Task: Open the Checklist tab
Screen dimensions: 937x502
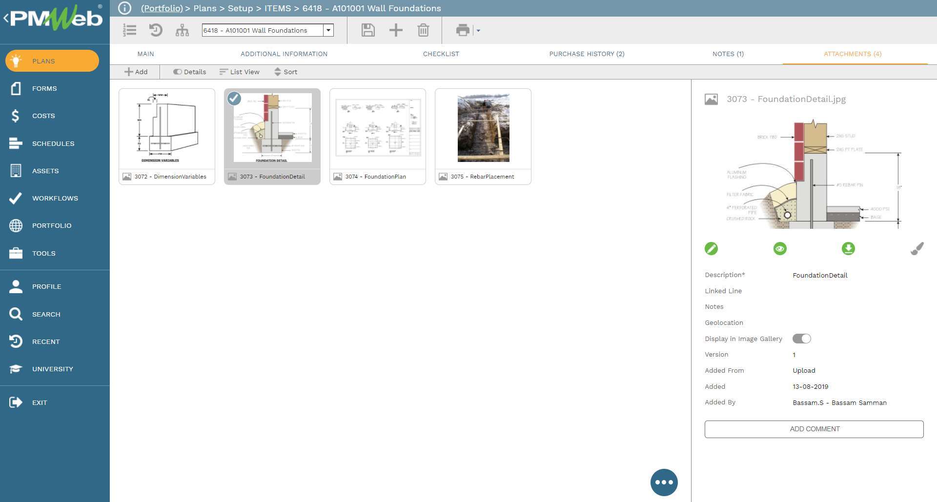Action: click(x=441, y=54)
